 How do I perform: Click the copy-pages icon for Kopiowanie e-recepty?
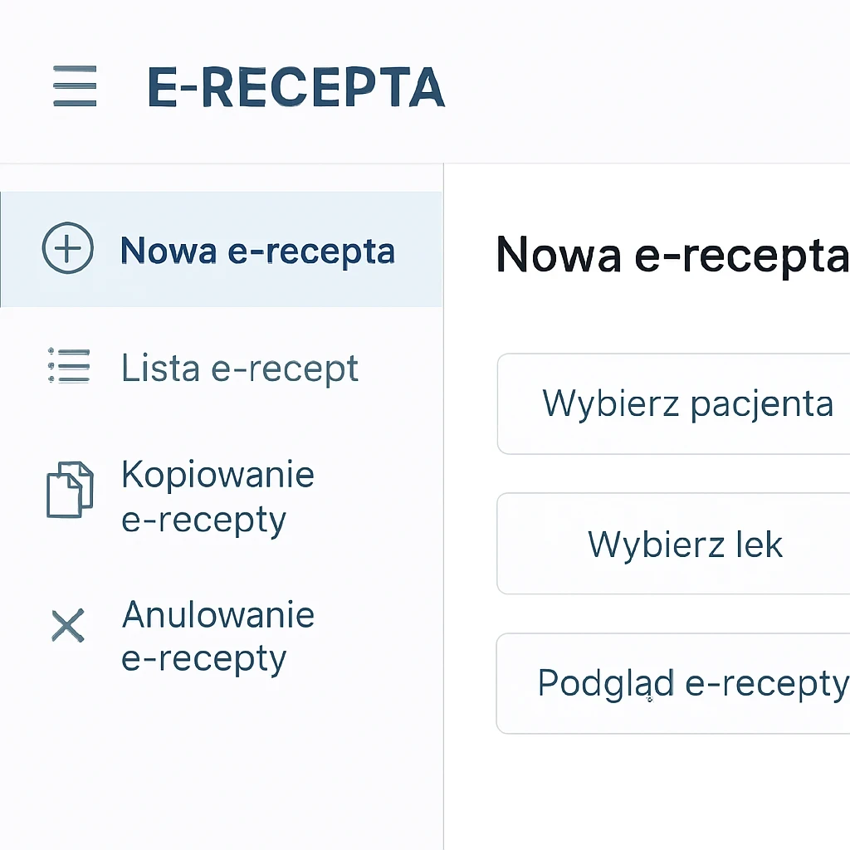coord(70,491)
